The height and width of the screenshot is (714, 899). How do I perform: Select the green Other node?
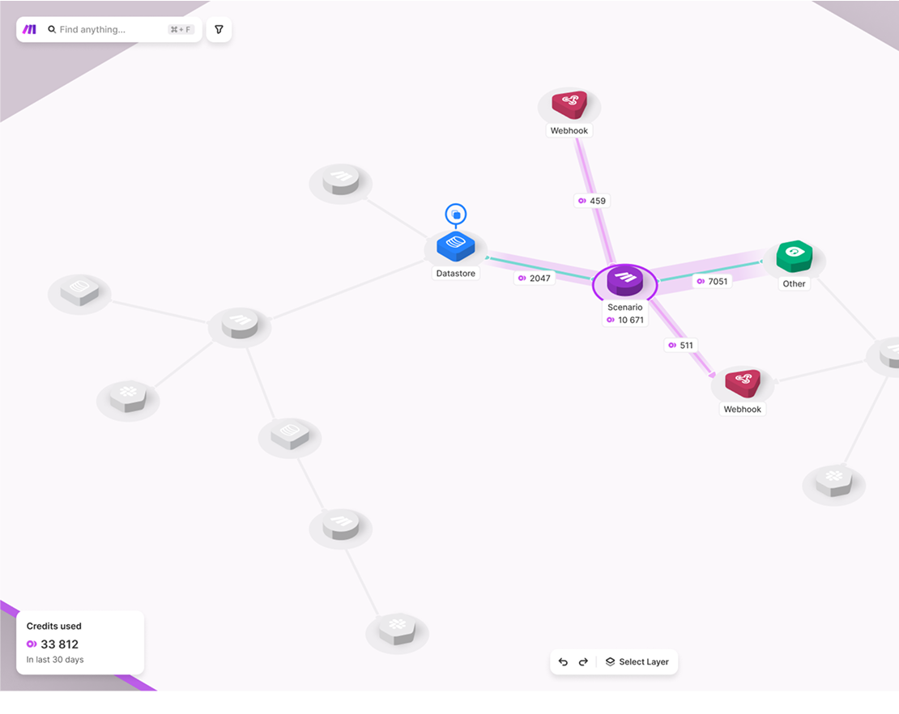click(794, 256)
